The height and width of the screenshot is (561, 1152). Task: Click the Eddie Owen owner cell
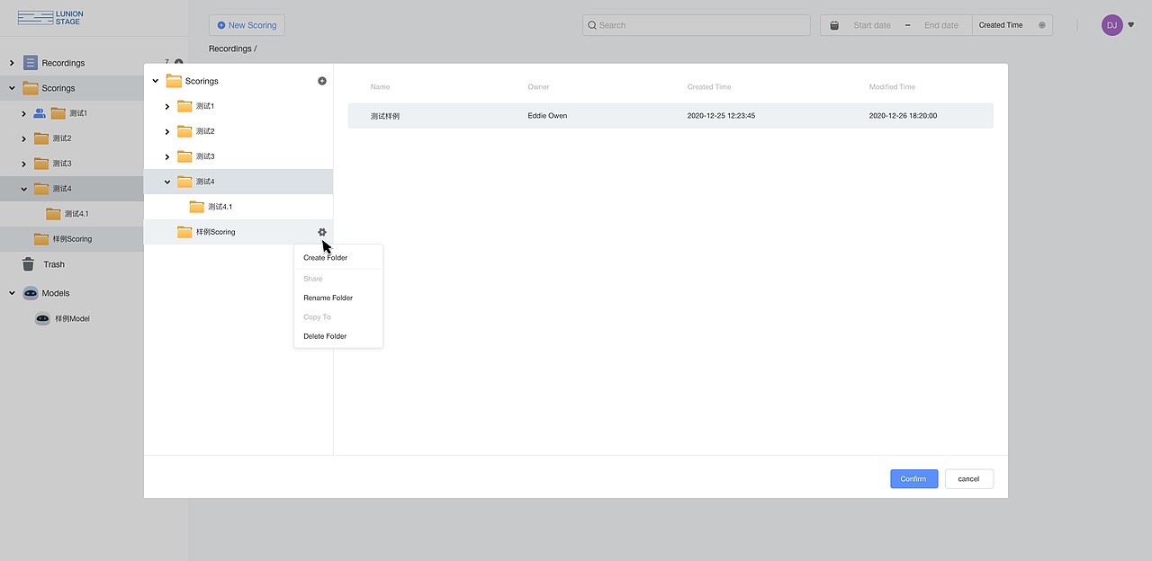[x=547, y=116]
